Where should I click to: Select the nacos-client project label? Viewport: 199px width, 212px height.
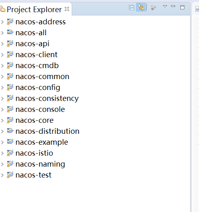[x=36, y=55]
